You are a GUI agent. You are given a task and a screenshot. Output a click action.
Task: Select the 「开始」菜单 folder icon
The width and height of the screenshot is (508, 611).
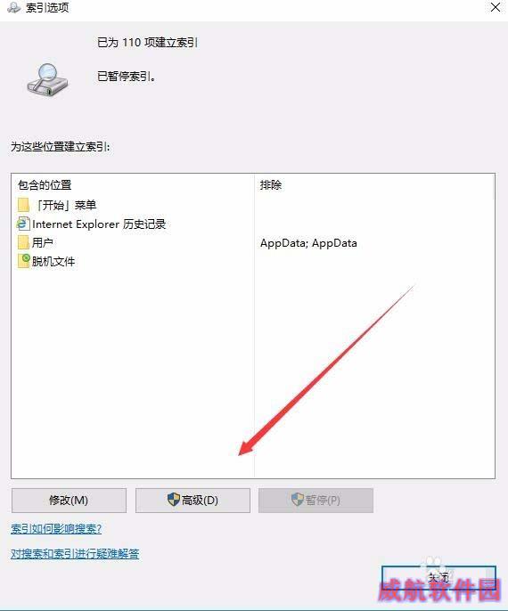click(x=23, y=205)
